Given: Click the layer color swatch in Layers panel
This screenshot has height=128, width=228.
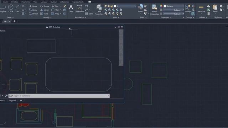Looking at the screenshot, I should coord(115,6).
